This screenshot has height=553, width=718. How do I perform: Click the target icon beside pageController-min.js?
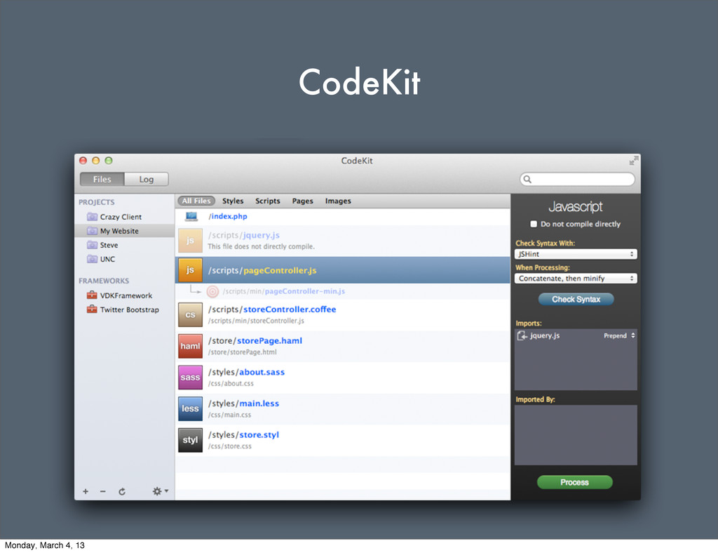(212, 291)
